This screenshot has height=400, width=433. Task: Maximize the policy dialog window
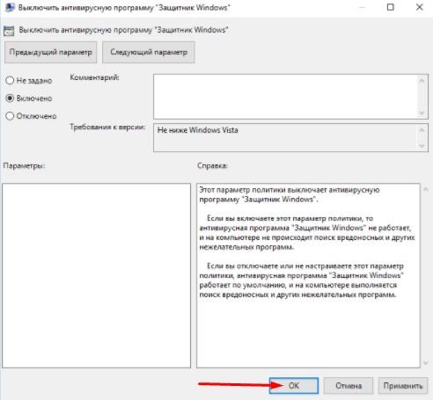click(391, 7)
